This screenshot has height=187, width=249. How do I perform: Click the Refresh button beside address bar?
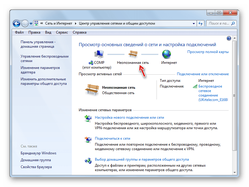(x=201, y=24)
